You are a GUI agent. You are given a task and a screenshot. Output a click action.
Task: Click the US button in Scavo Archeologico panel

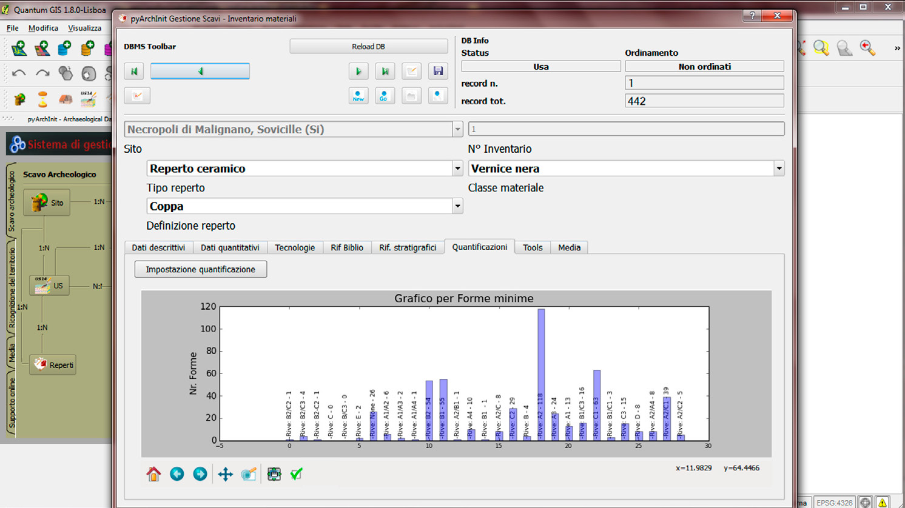(49, 286)
